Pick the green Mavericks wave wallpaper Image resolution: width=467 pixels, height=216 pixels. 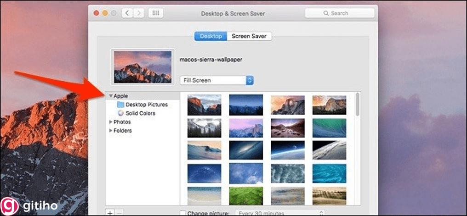pos(330,128)
